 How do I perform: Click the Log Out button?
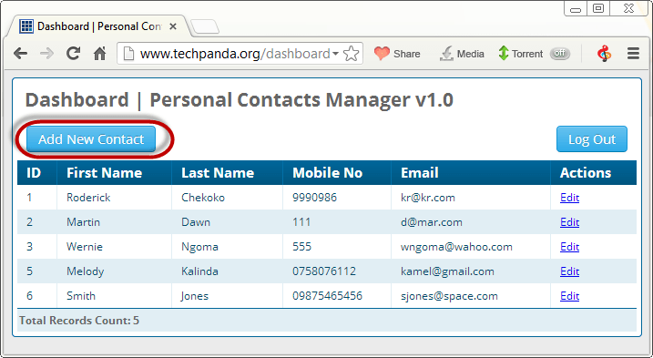(x=592, y=139)
